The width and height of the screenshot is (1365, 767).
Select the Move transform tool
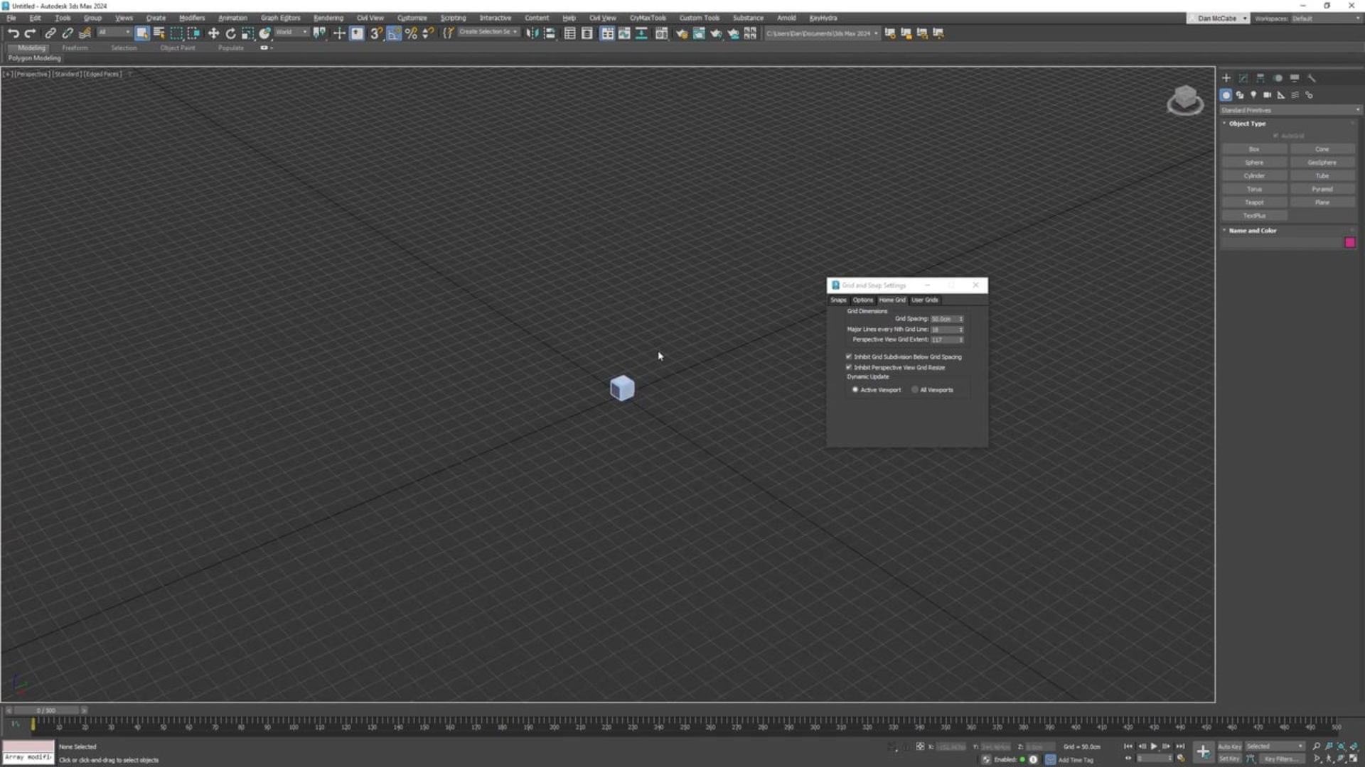click(x=213, y=33)
